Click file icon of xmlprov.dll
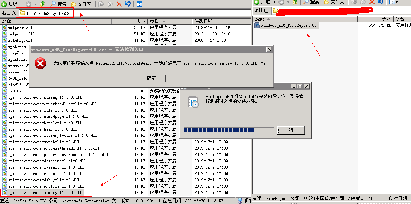The height and width of the screenshot is (204, 411). [x=4, y=28]
